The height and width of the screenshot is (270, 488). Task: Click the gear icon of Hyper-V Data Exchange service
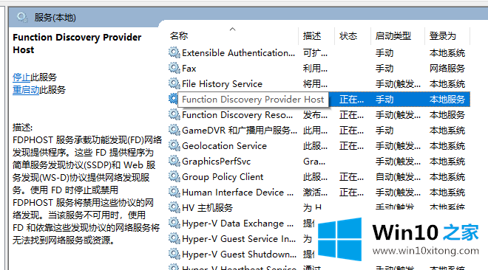click(x=174, y=223)
